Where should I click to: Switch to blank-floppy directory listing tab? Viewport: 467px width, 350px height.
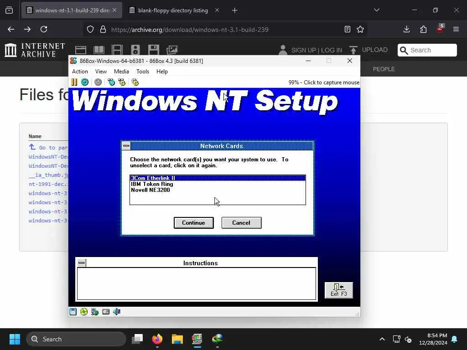tap(173, 10)
